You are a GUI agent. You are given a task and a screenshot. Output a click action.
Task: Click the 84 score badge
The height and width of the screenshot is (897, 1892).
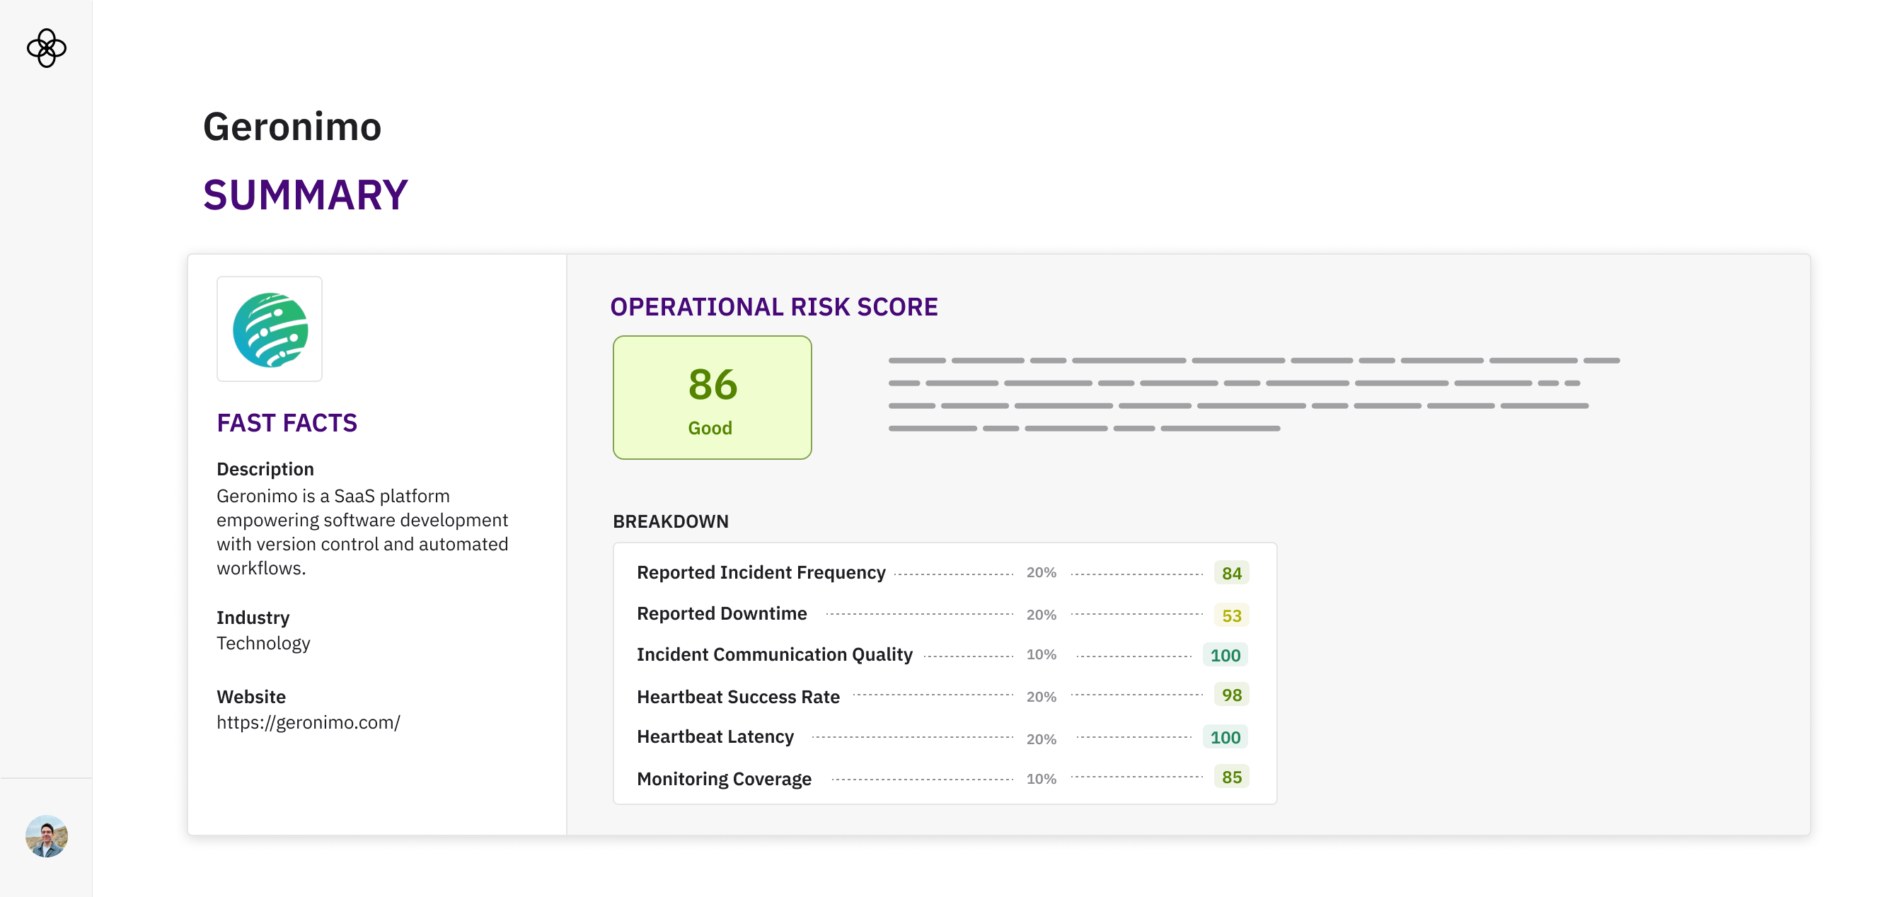(1231, 573)
